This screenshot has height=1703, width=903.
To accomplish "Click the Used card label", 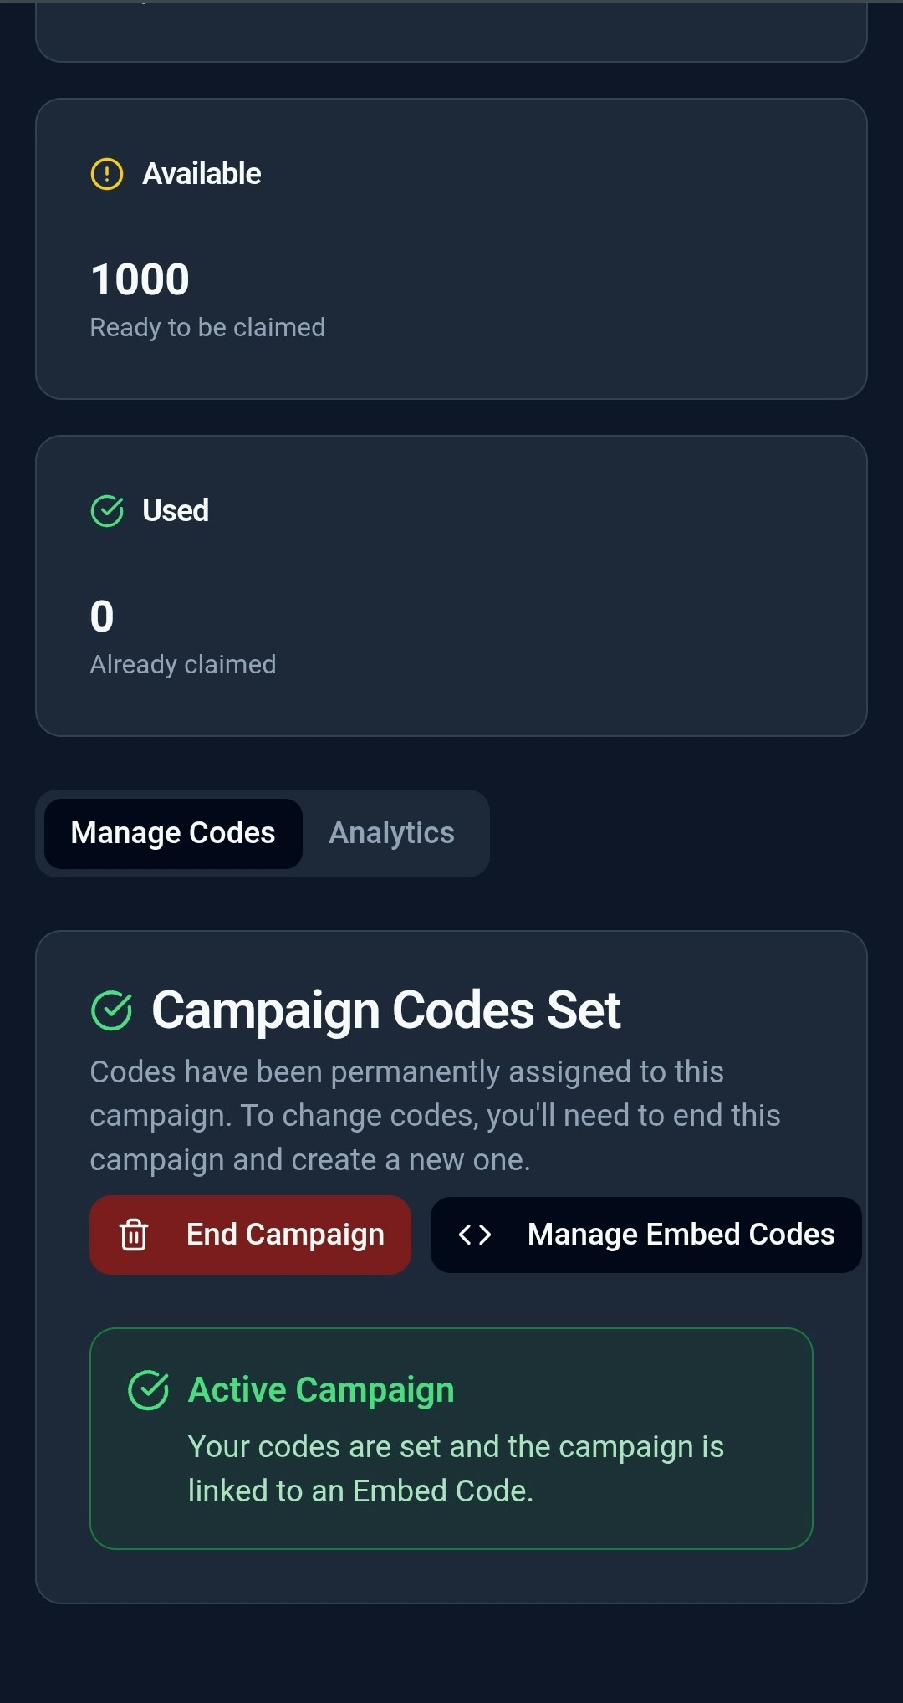I will coord(176,510).
